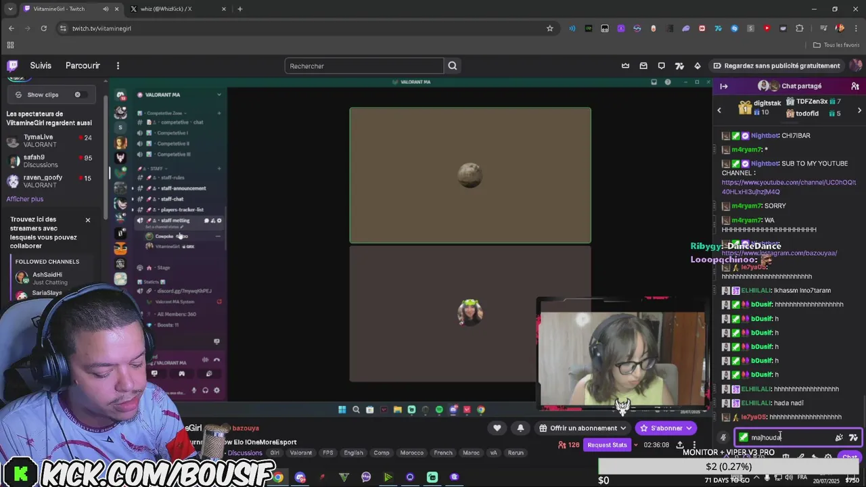
Task: Click the Discussions tab under the stream
Action: (x=245, y=453)
